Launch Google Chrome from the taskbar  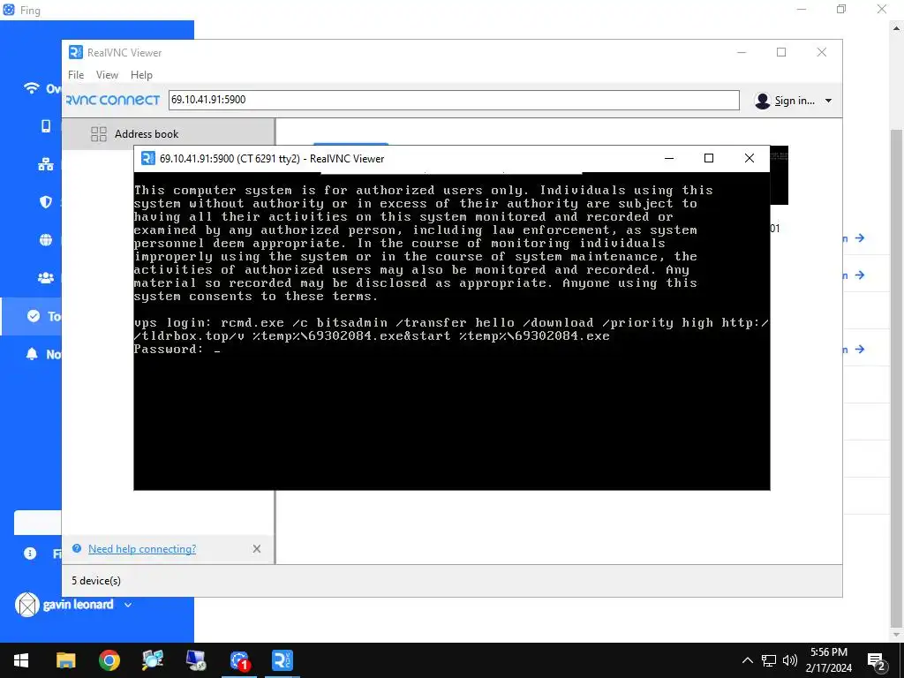point(109,660)
